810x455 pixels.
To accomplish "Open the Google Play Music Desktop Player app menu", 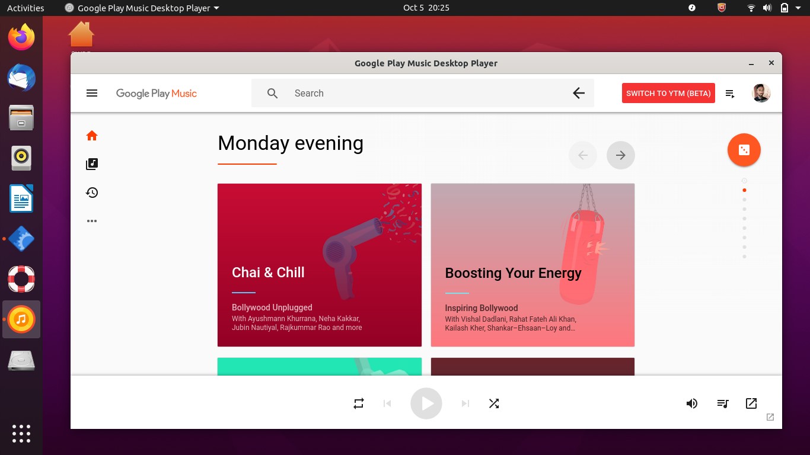I will click(x=142, y=8).
